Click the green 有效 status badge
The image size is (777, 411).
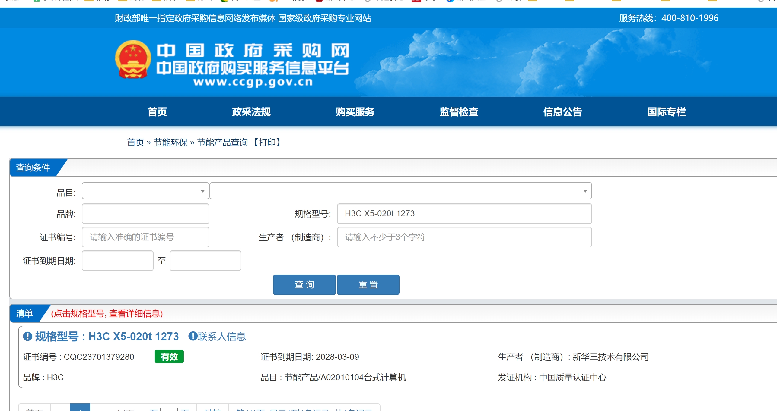point(169,357)
